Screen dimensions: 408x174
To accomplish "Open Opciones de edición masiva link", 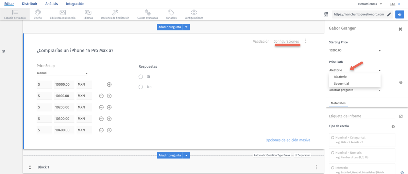I will [x=288, y=140].
